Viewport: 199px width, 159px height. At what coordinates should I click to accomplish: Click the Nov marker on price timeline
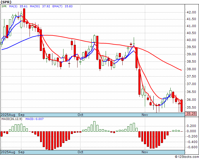click(x=145, y=115)
